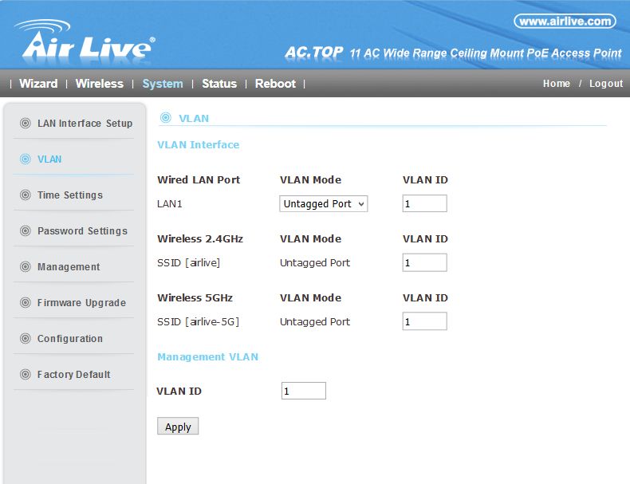Visit www.airlive.com link
Image resolution: width=630 pixels, height=484 pixels.
pos(565,21)
